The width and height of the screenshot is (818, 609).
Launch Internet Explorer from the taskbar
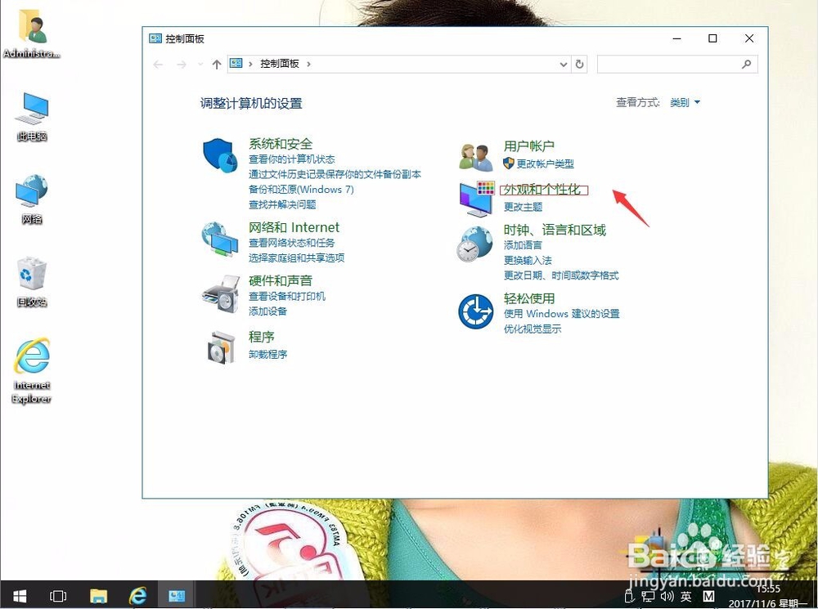click(137, 595)
